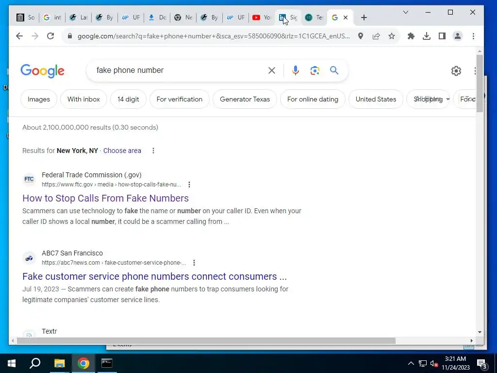Screen dimensions: 497x373
Task: Open 'How to Stop Calls From Fake Numbers'
Action: pyautogui.click(x=105, y=198)
